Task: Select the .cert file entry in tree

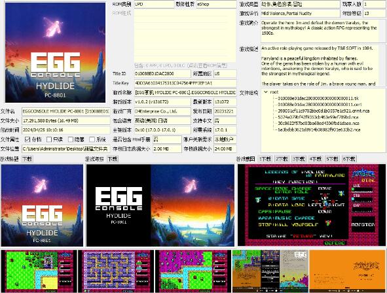Action: (x=320, y=105)
